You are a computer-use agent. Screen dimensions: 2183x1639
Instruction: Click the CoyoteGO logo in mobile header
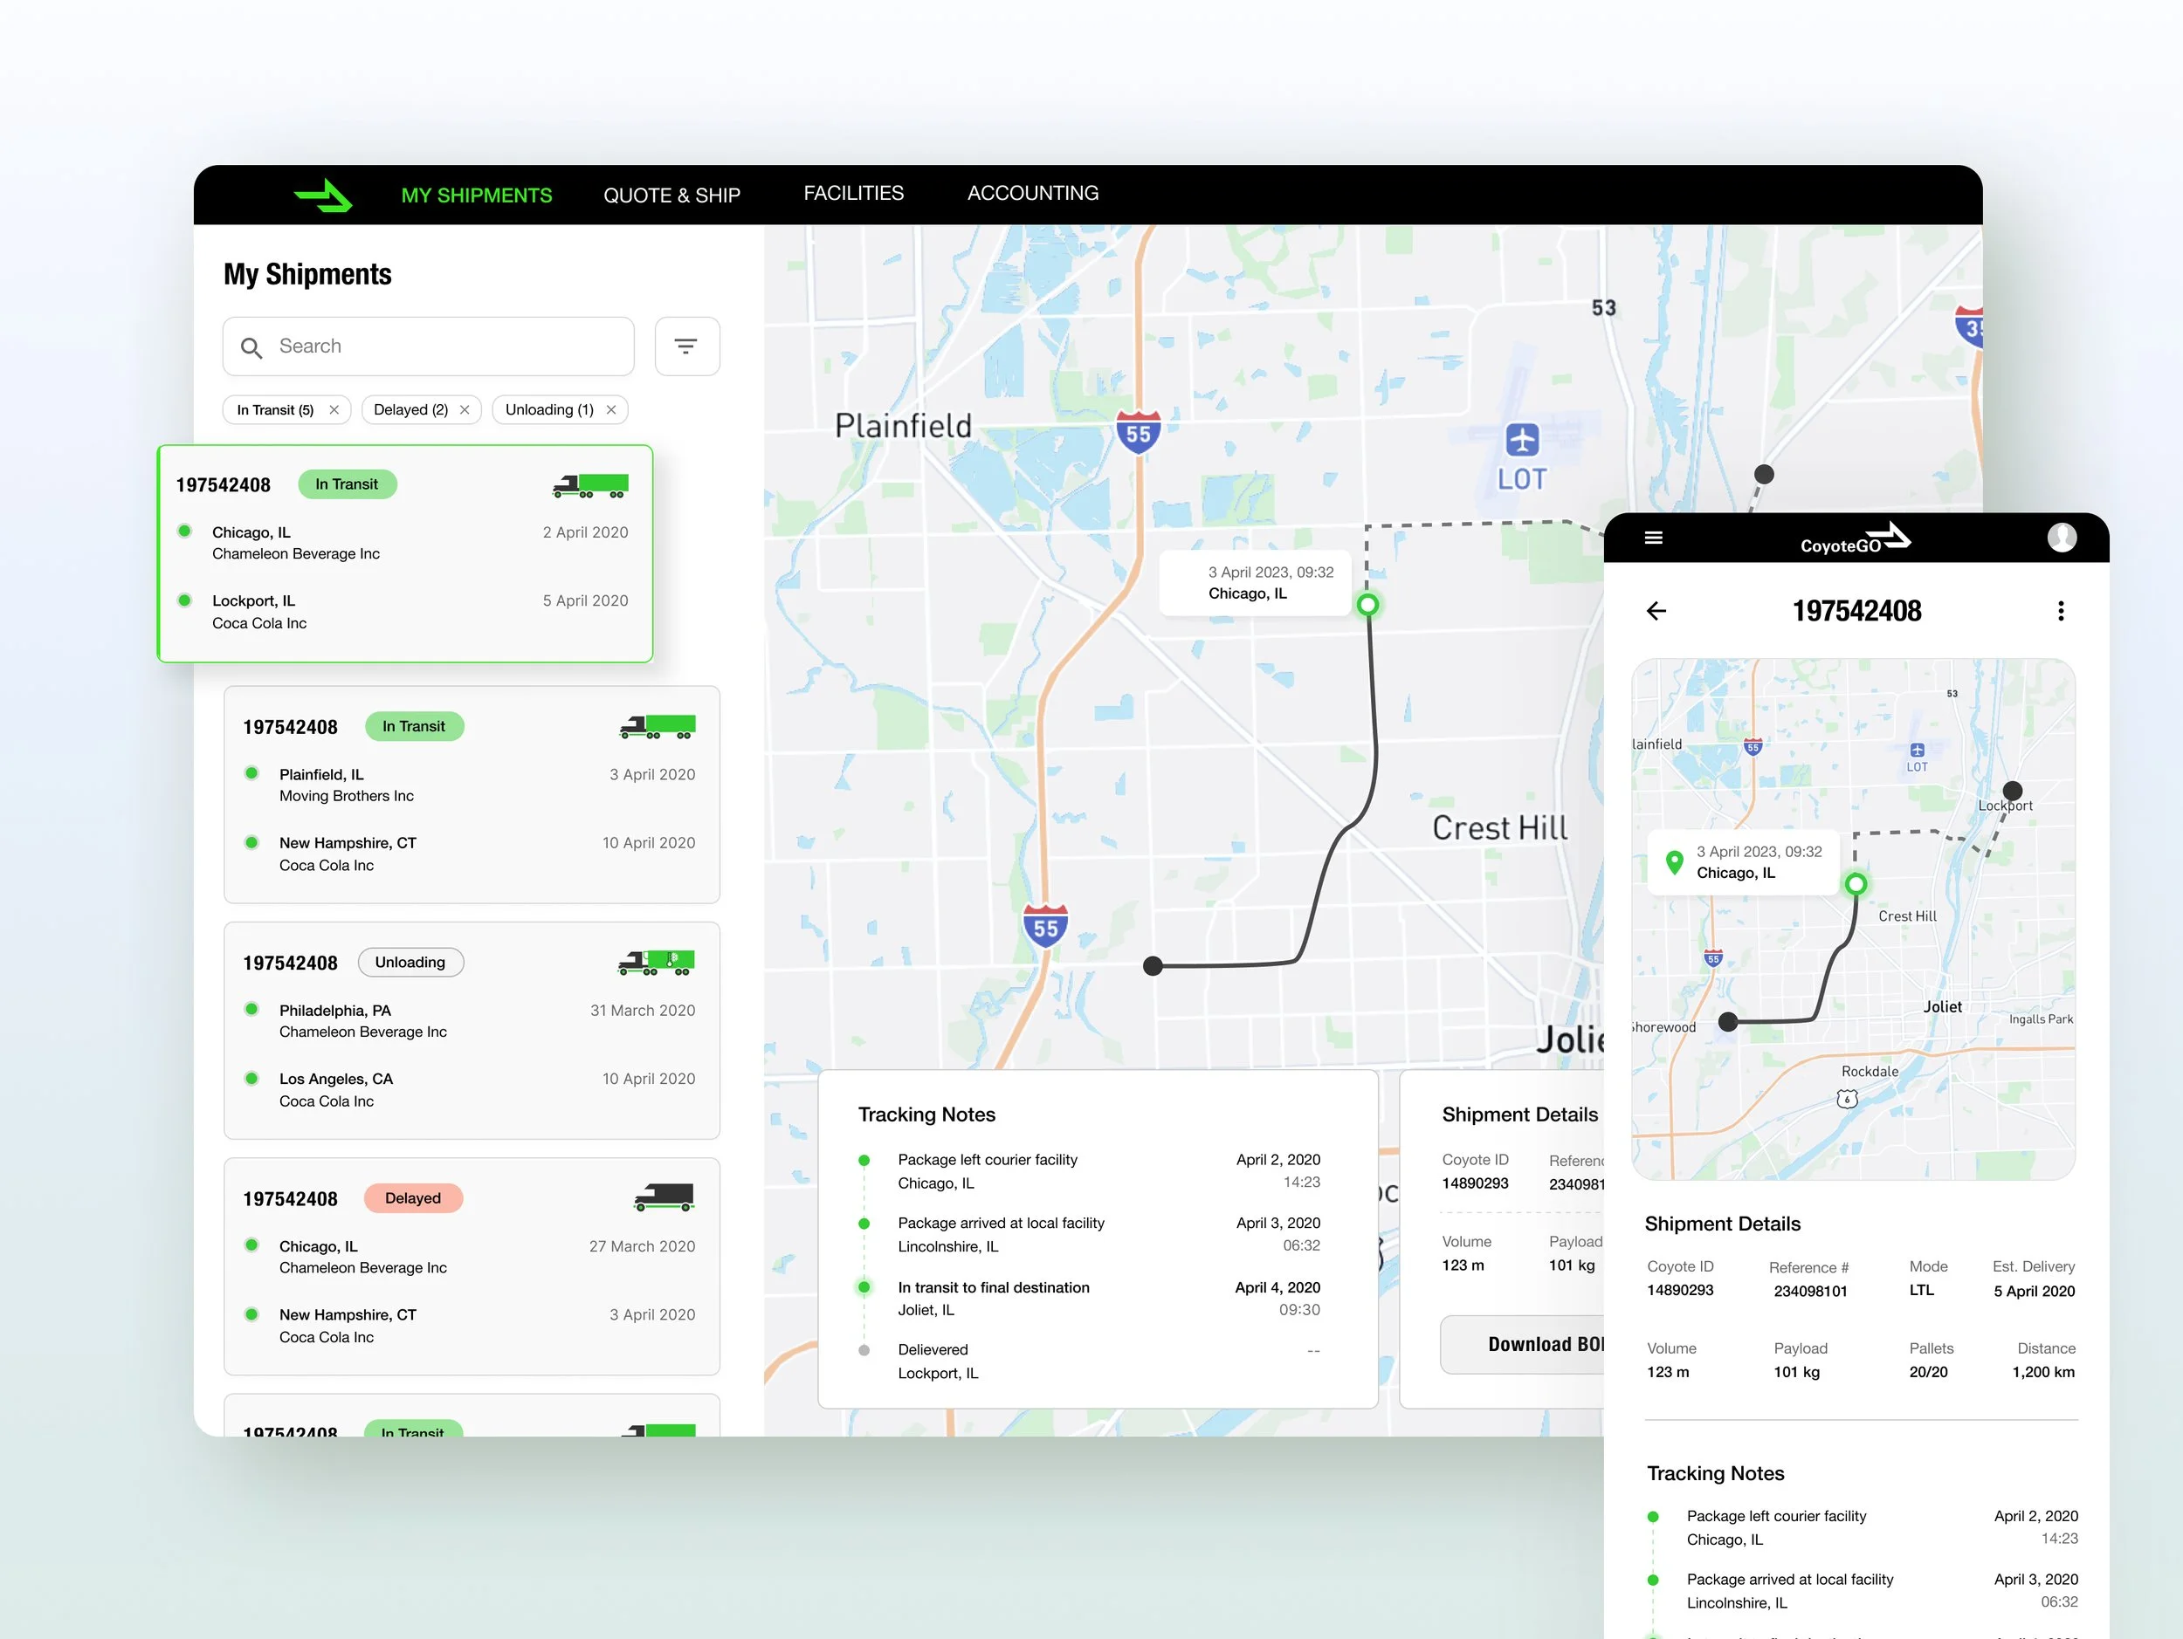(1856, 539)
